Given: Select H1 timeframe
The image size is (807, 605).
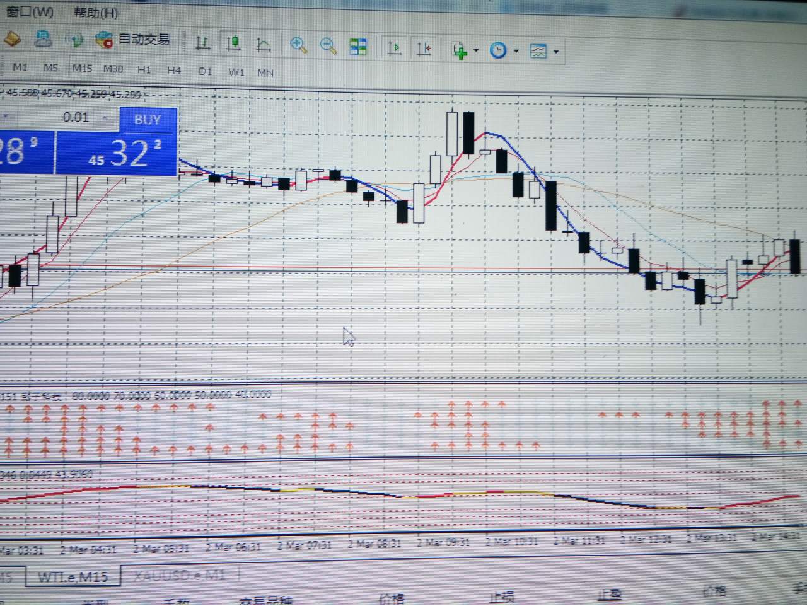Looking at the screenshot, I should pos(144,70).
